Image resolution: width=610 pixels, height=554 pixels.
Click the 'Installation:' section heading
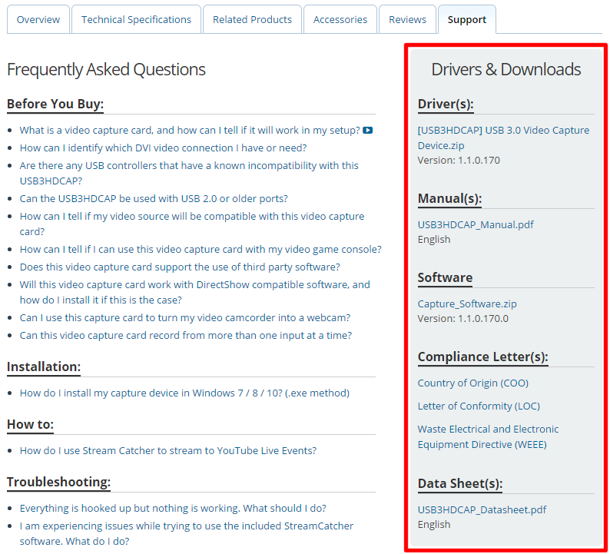click(44, 367)
